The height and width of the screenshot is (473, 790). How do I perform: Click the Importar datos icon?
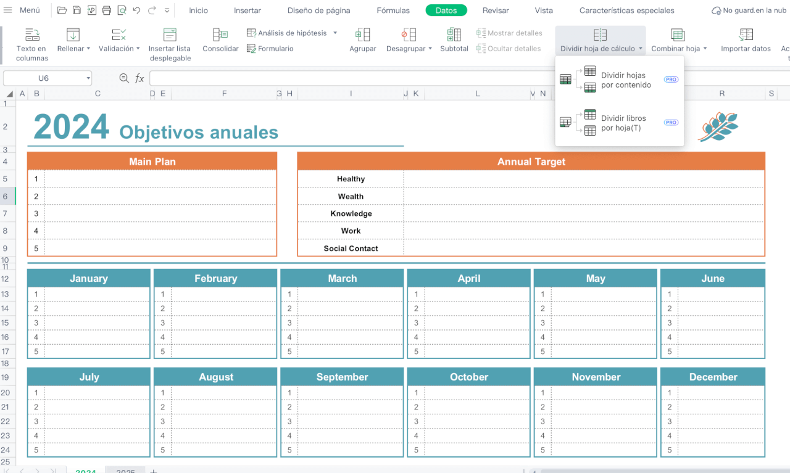click(746, 35)
